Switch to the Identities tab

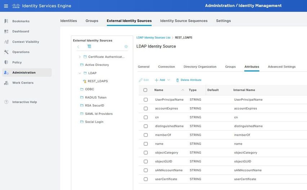pos(68,21)
